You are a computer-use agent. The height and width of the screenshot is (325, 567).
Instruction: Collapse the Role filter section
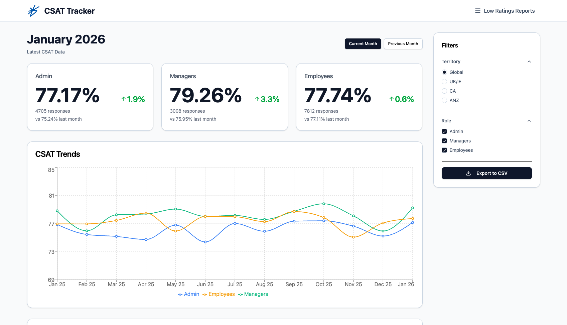(529, 121)
